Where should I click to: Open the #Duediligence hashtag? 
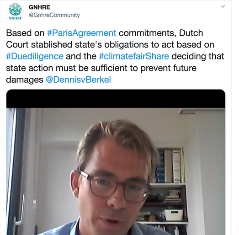pyautogui.click(x=35, y=56)
